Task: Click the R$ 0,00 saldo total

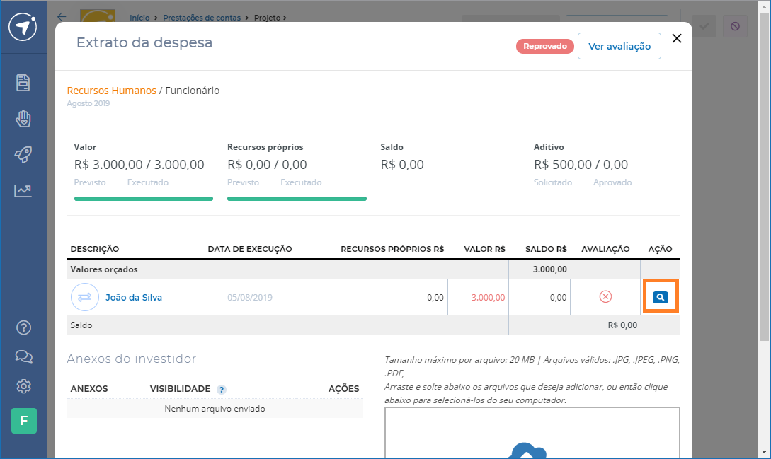Action: click(x=622, y=325)
